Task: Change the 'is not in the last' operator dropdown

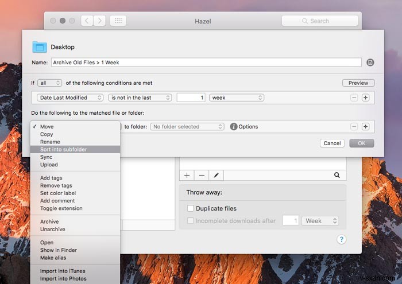Action: [x=140, y=98]
